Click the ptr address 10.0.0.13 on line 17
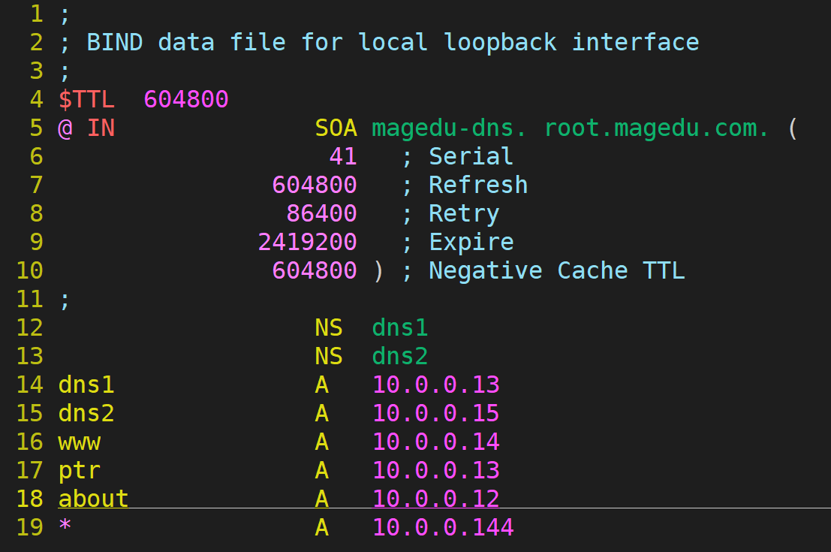This screenshot has height=552, width=831. (x=435, y=471)
